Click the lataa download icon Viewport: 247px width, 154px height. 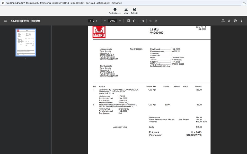point(126,9)
